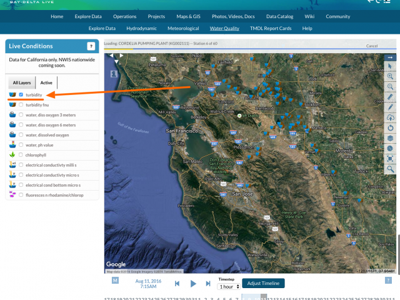Screen dimensions: 400x300
Task: Click the clock time tool icon
Action: (x=390, y=149)
